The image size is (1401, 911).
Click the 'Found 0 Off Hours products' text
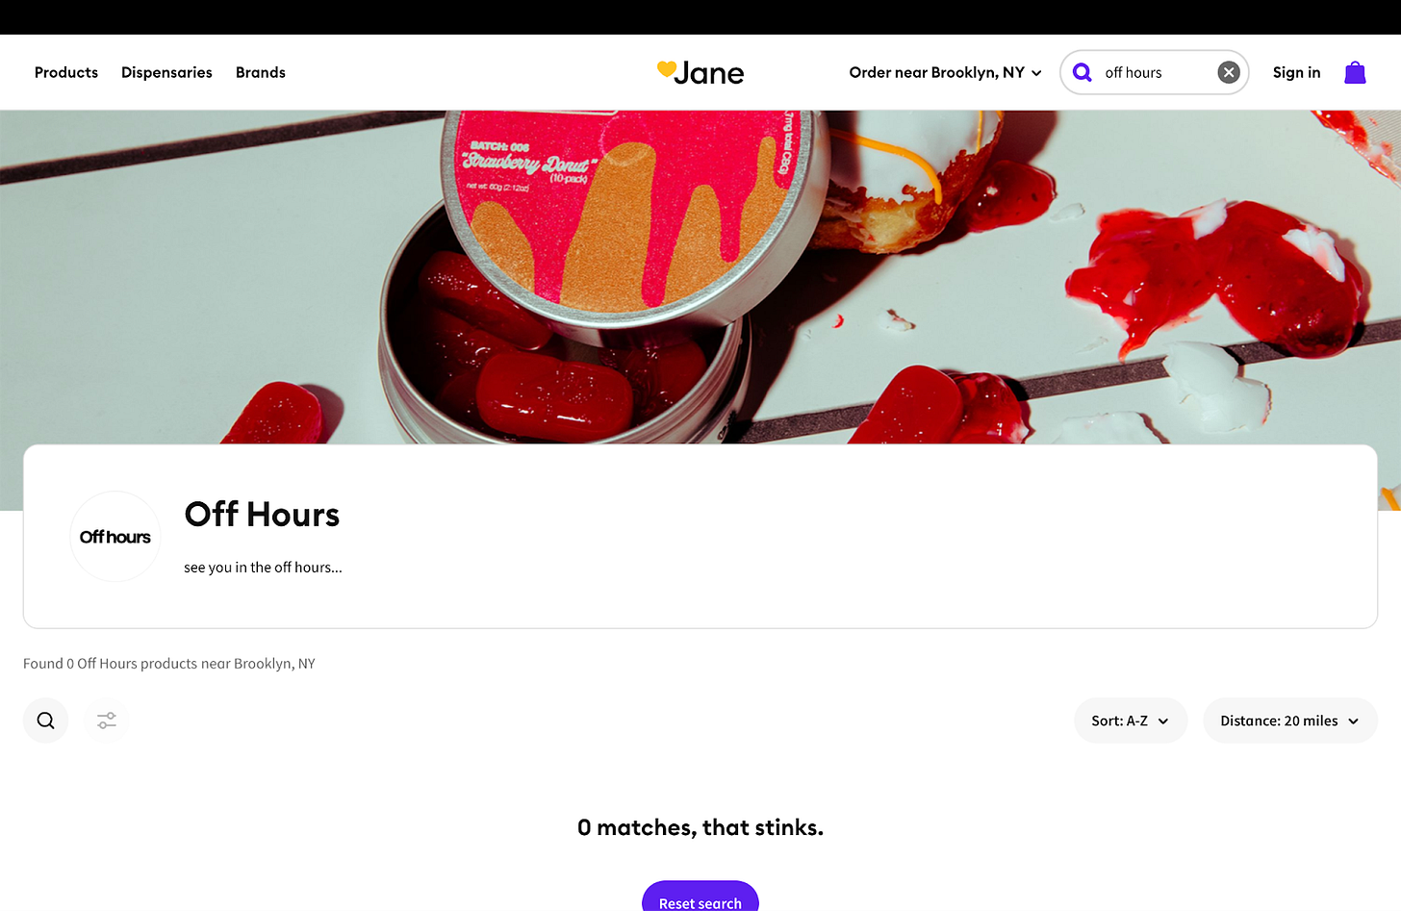pos(169,664)
